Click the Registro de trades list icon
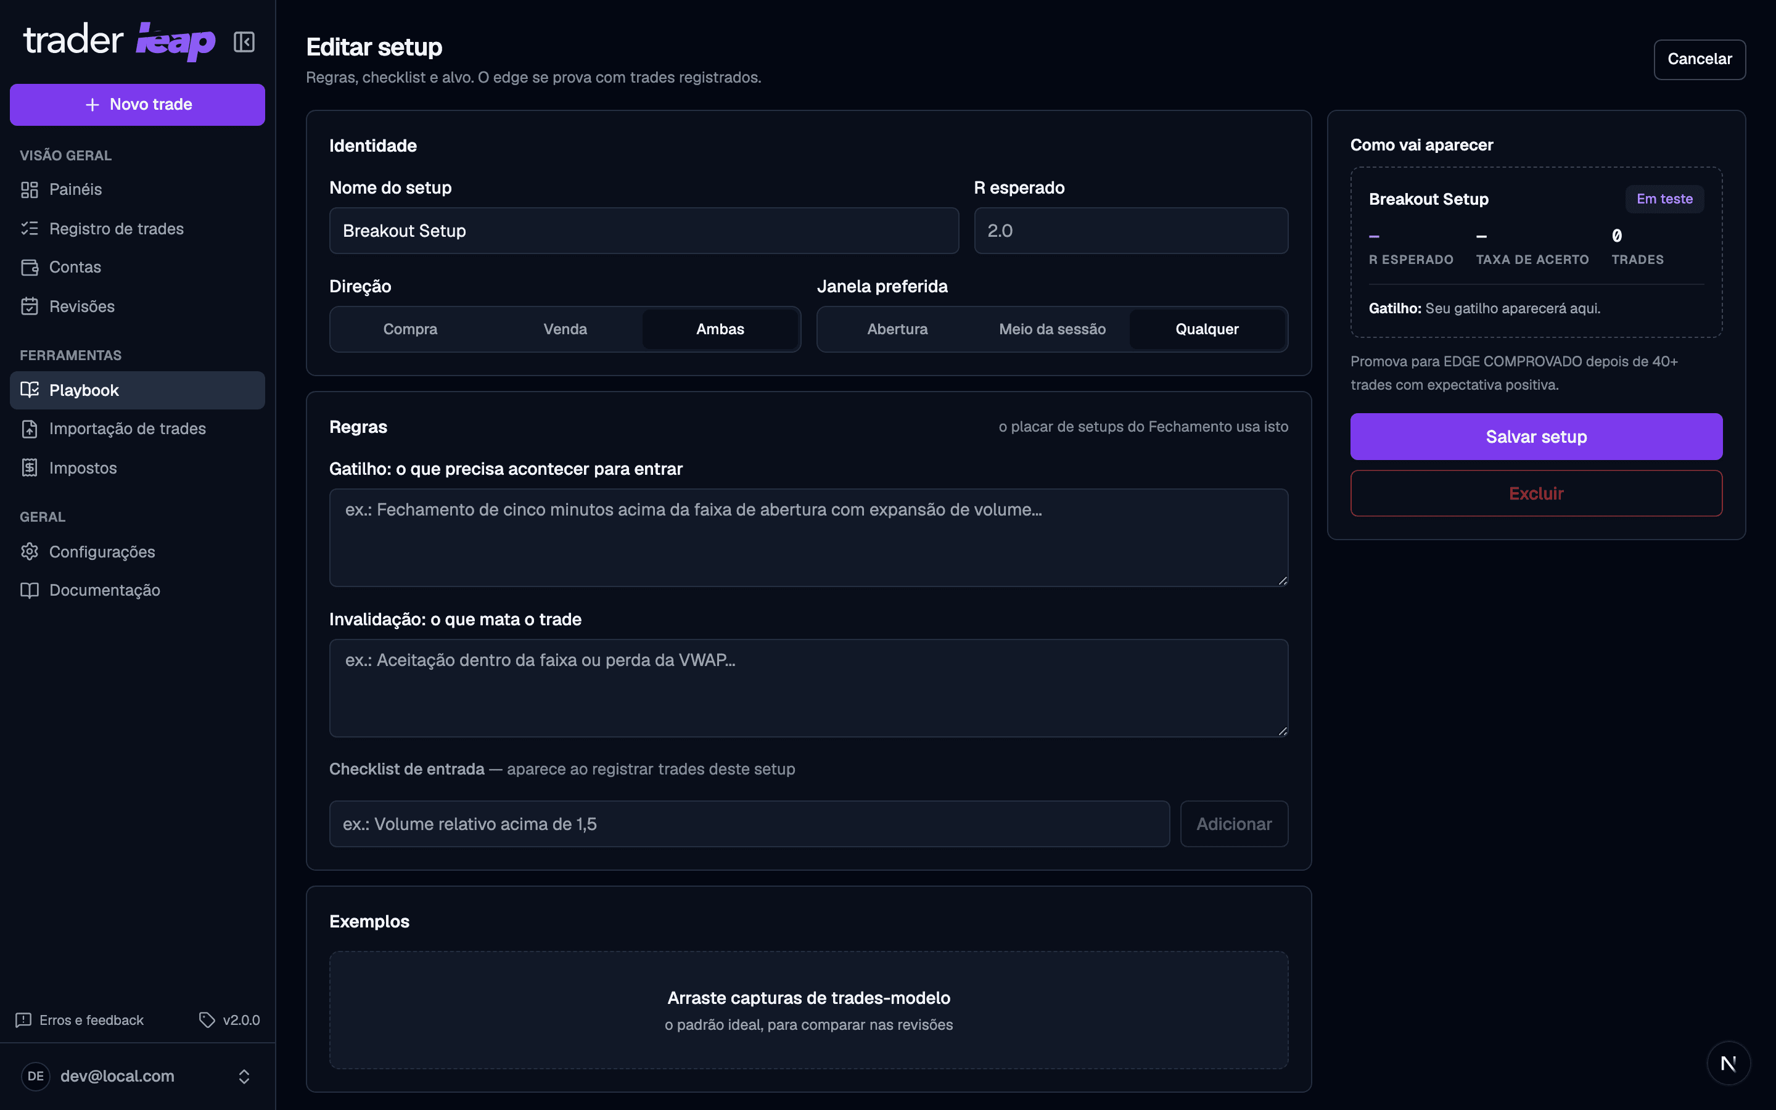Image resolution: width=1776 pixels, height=1110 pixels. (30, 228)
